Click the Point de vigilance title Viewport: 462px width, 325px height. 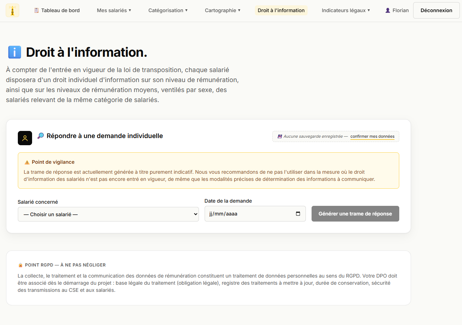point(53,162)
